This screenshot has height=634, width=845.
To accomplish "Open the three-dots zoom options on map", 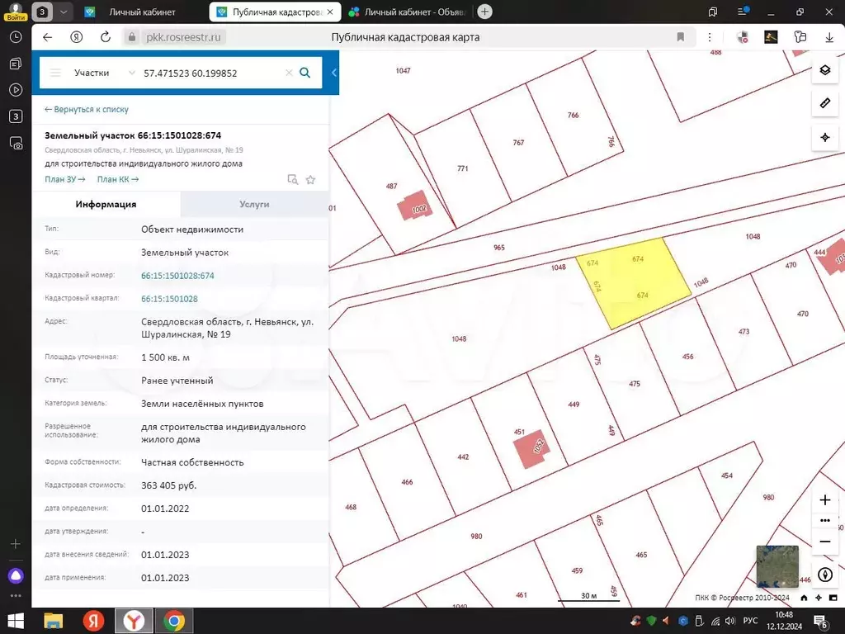I will point(824,520).
